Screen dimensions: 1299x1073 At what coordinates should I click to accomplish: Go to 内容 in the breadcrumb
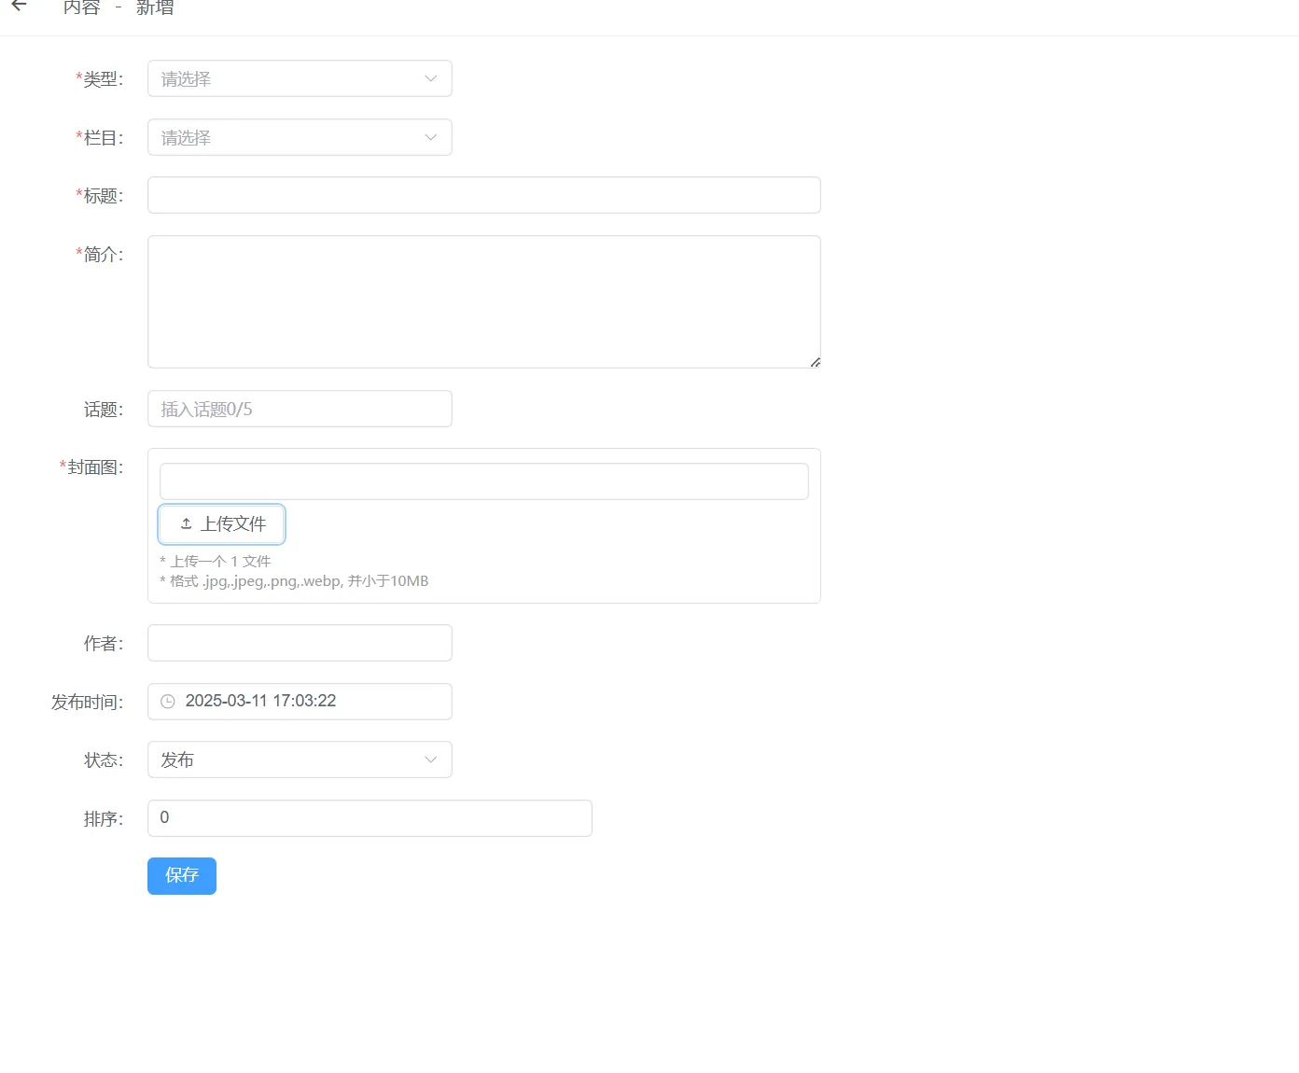point(81,7)
